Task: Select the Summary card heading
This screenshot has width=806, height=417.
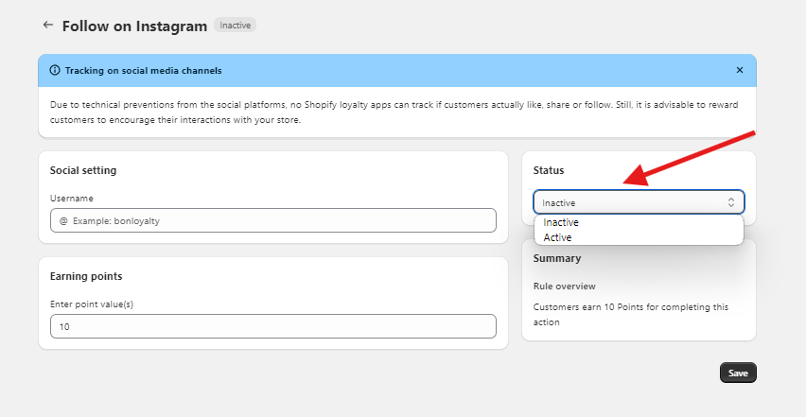Action: 557,258
